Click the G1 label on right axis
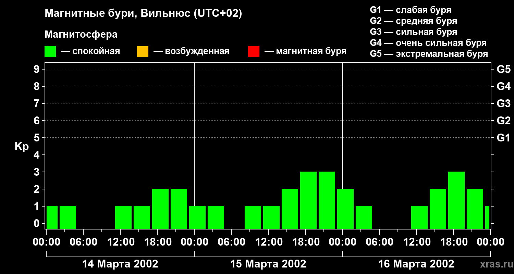Image resolution: width=514 pixels, height=274 pixels. point(504,138)
